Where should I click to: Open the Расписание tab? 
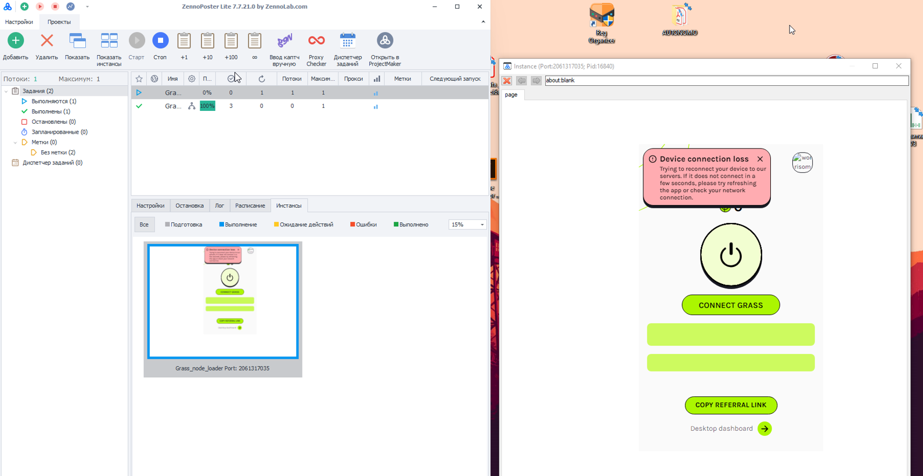[250, 206]
